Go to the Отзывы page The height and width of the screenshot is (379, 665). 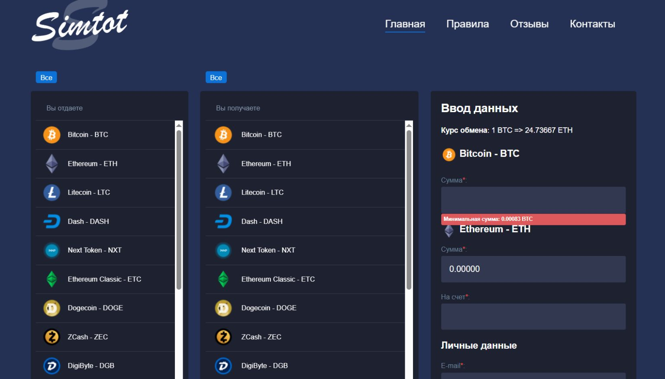(529, 24)
